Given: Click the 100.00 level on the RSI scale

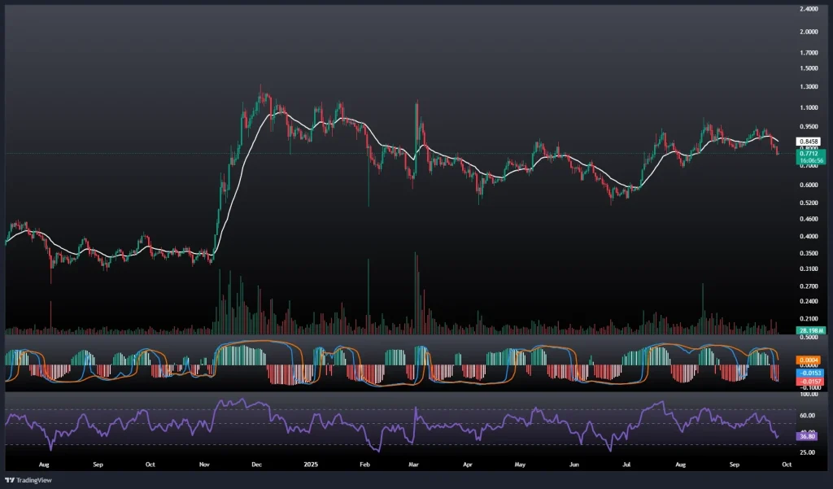Looking at the screenshot, I should (x=809, y=395).
